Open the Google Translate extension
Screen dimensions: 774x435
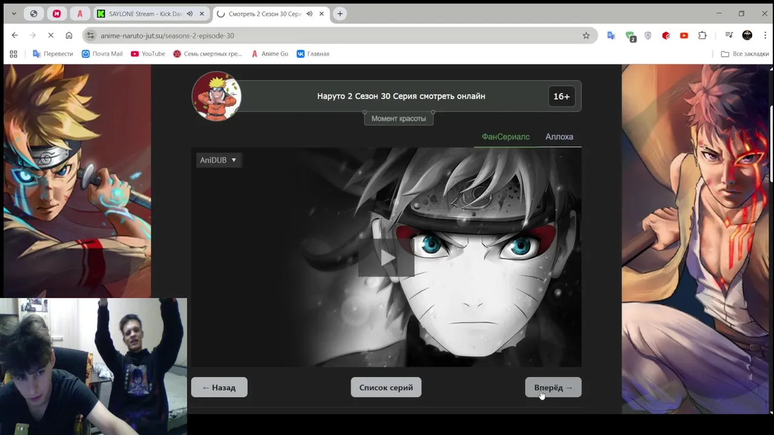(x=611, y=36)
